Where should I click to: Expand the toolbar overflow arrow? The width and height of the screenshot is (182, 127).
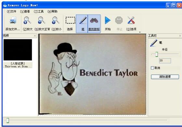tap(140, 32)
